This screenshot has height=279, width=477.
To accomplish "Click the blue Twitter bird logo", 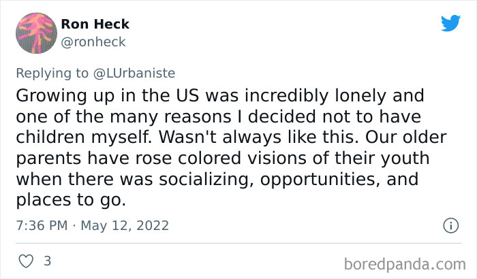I will (x=450, y=24).
